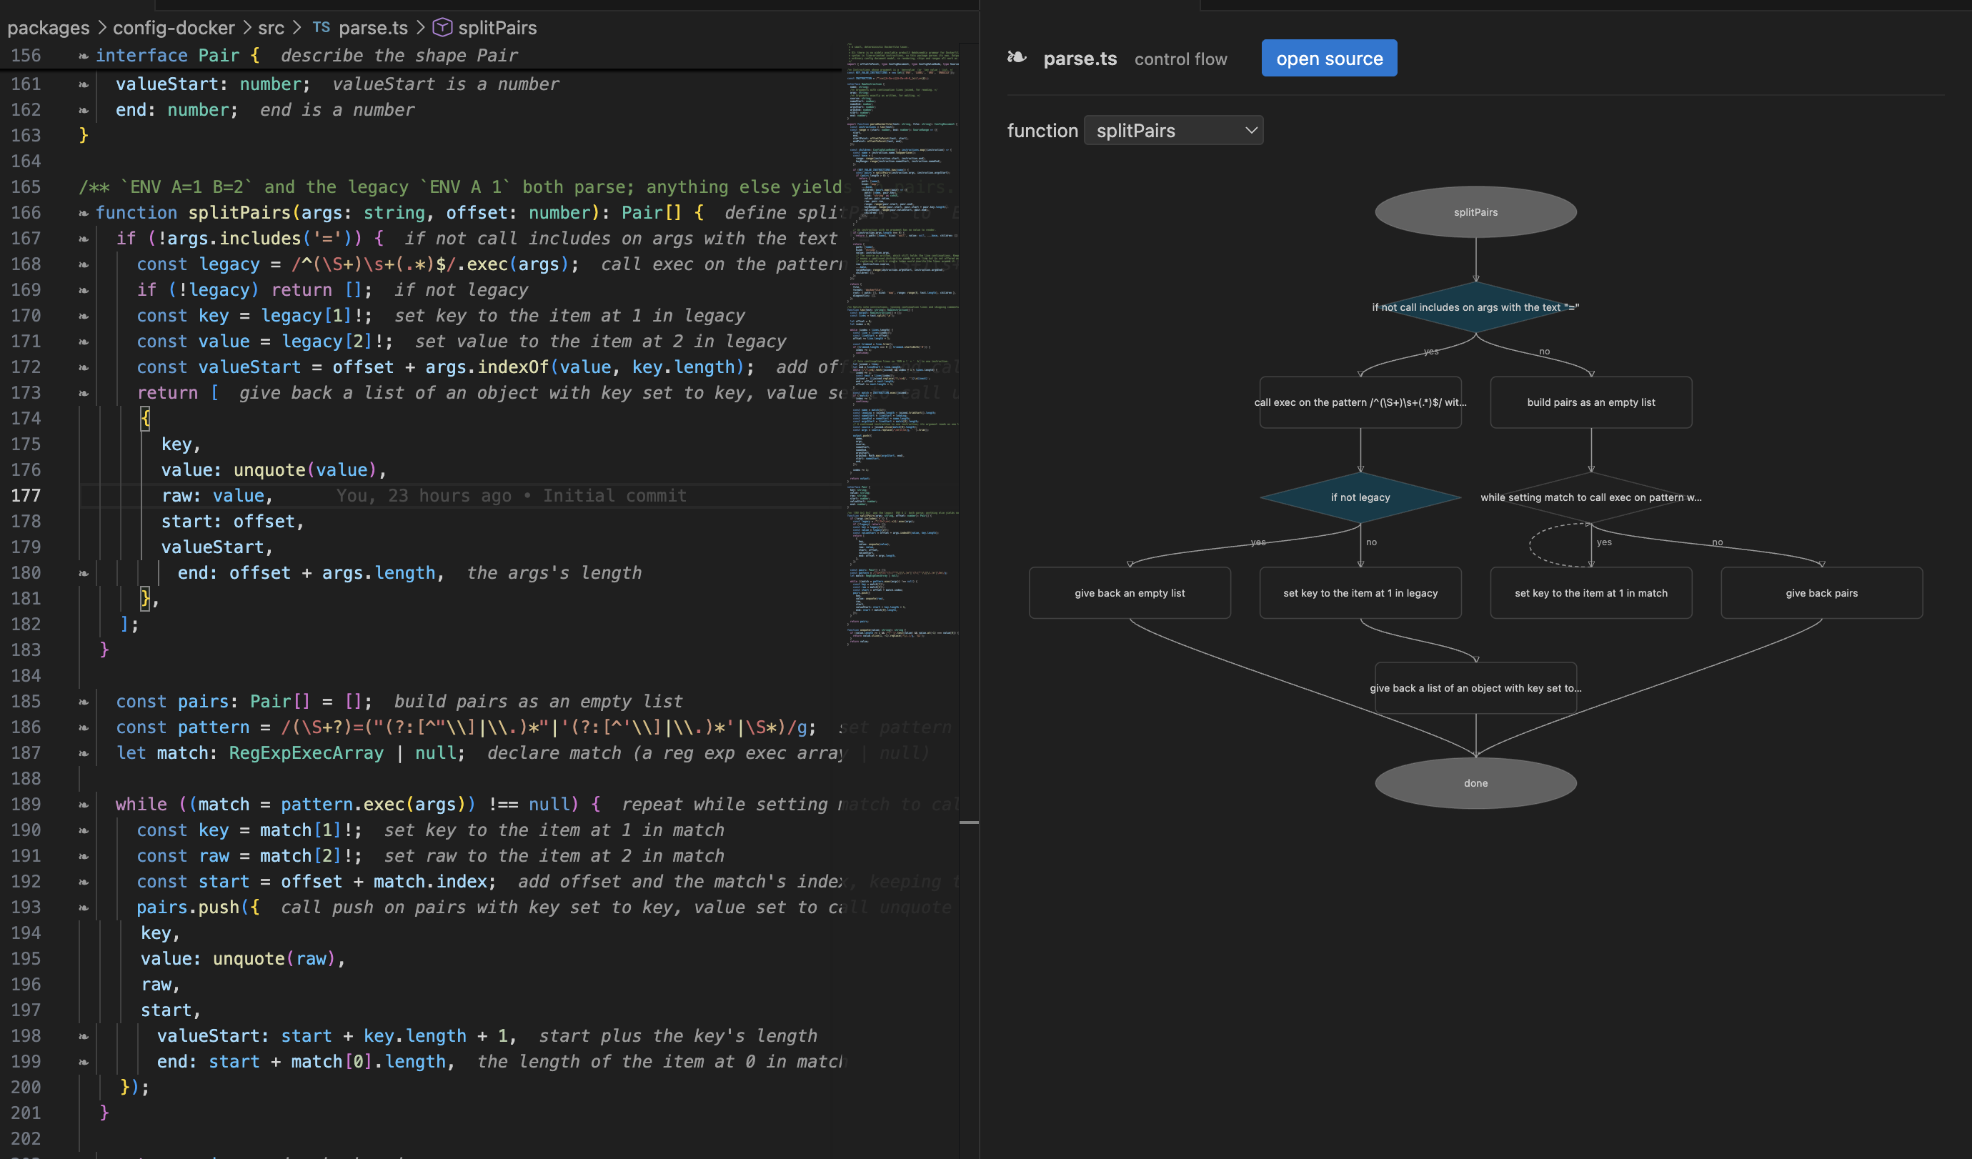Viewport: 1972px width, 1159px height.
Task: Click the parse.ts title in flow panel
Action: point(1080,59)
